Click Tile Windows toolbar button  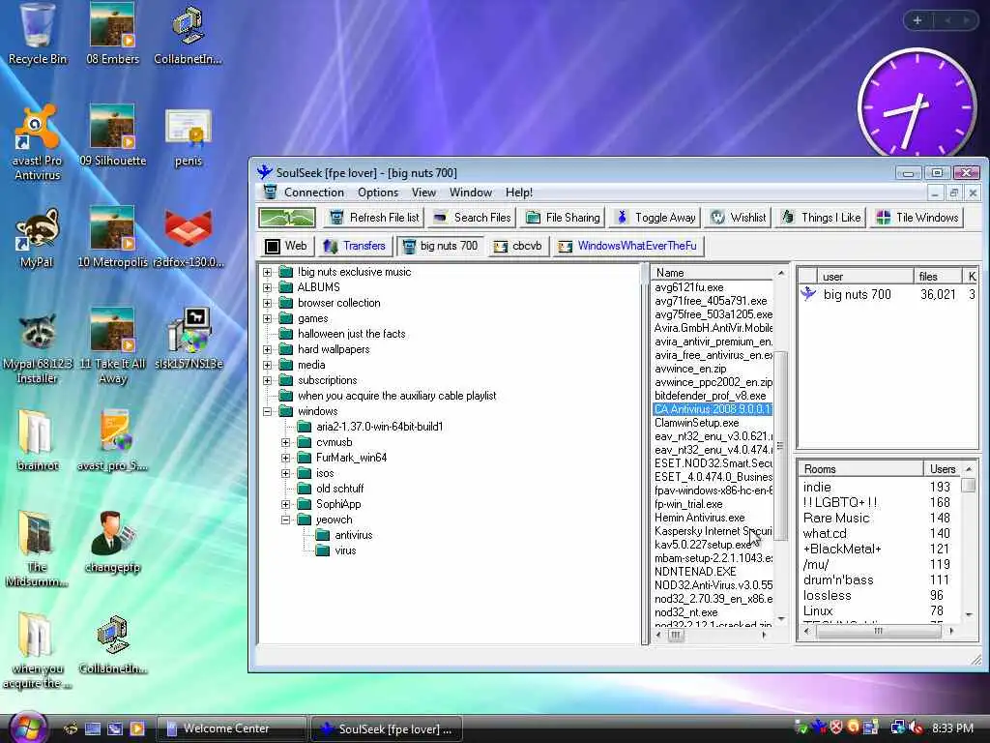coord(917,218)
